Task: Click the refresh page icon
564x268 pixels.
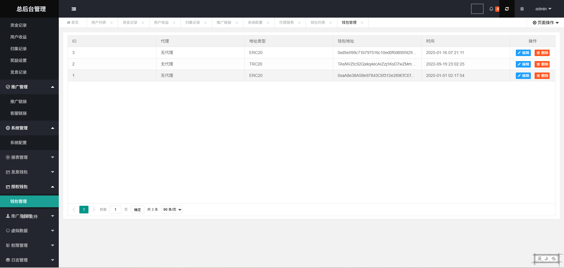Action: (x=507, y=9)
